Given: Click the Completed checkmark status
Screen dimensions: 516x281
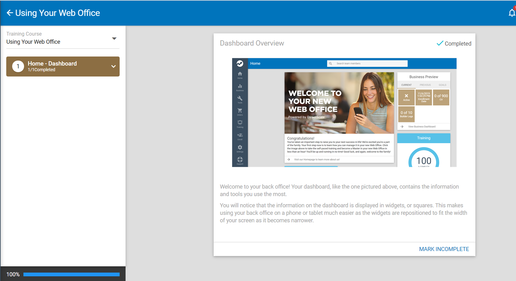Looking at the screenshot, I should pyautogui.click(x=454, y=43).
